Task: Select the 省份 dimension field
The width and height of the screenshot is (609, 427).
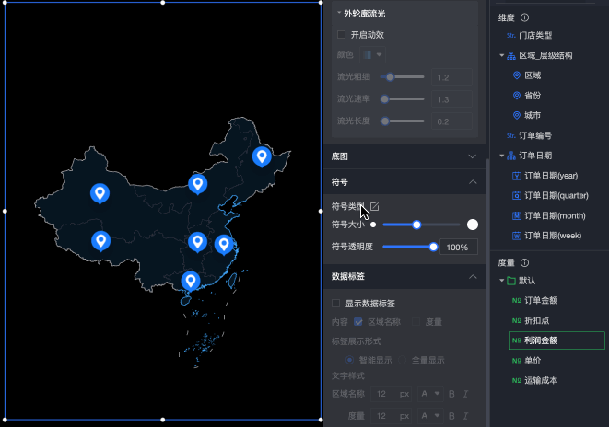Action: coord(533,96)
